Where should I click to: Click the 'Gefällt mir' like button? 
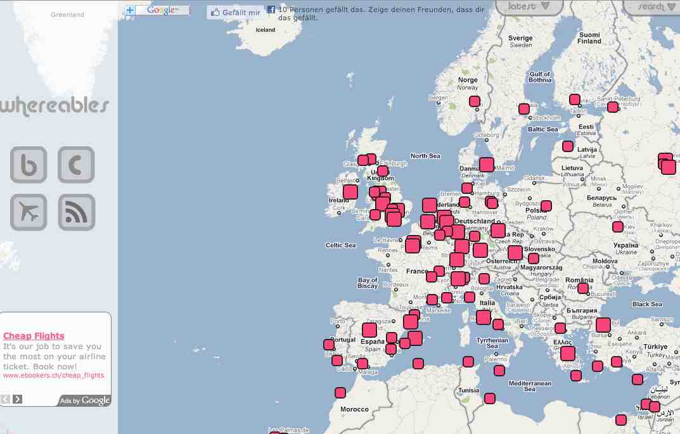(236, 13)
